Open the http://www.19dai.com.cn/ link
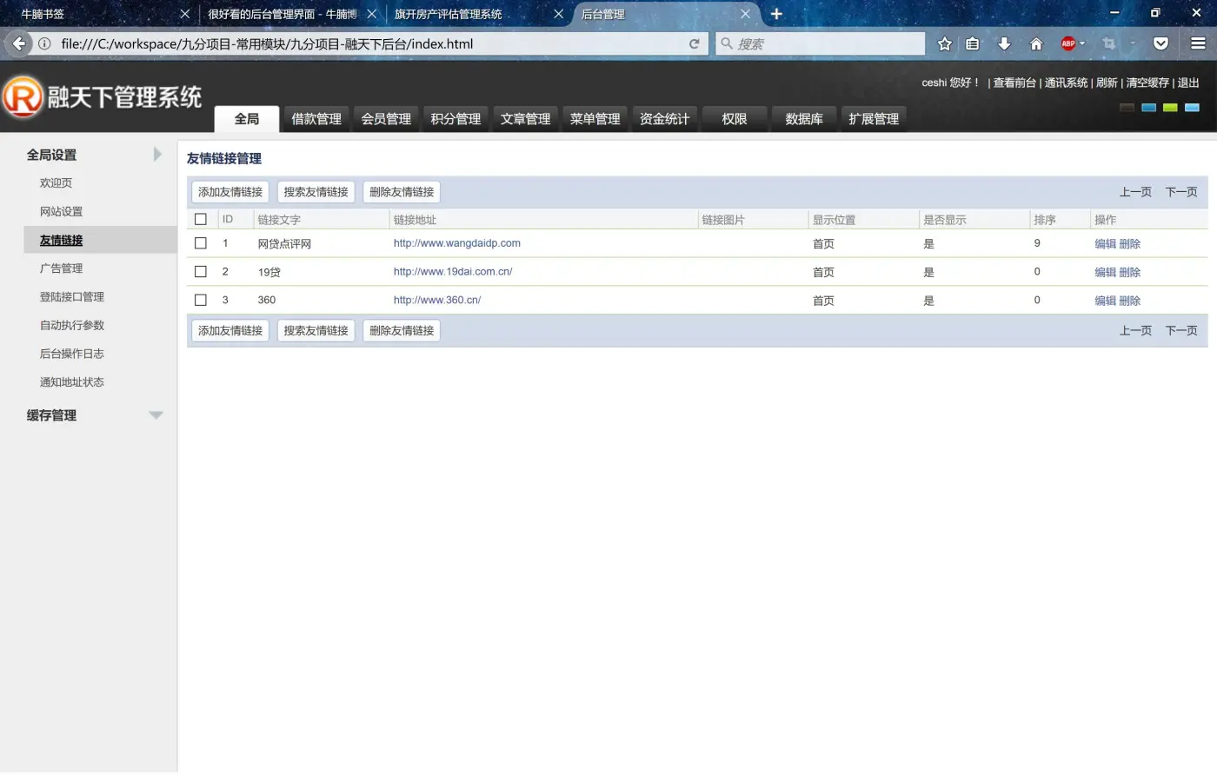This screenshot has width=1217, height=775. (x=453, y=272)
